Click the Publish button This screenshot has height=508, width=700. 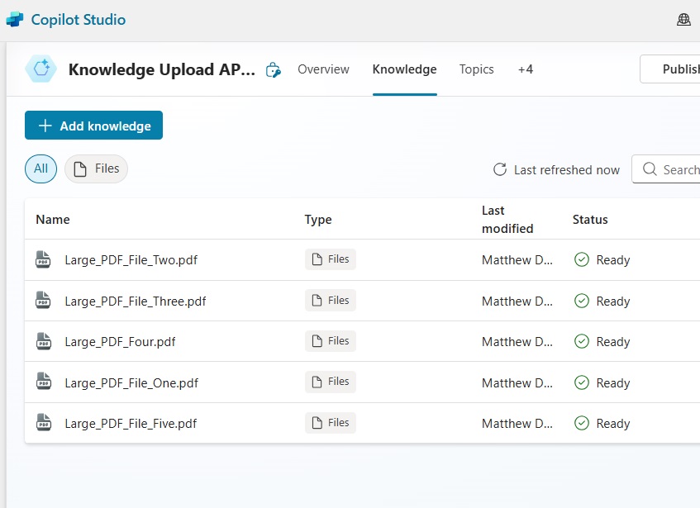(x=670, y=69)
